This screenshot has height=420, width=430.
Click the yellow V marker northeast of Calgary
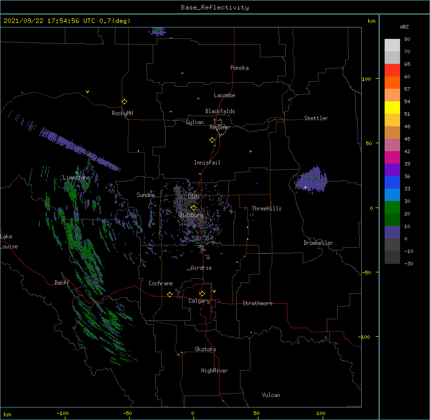coord(214,291)
